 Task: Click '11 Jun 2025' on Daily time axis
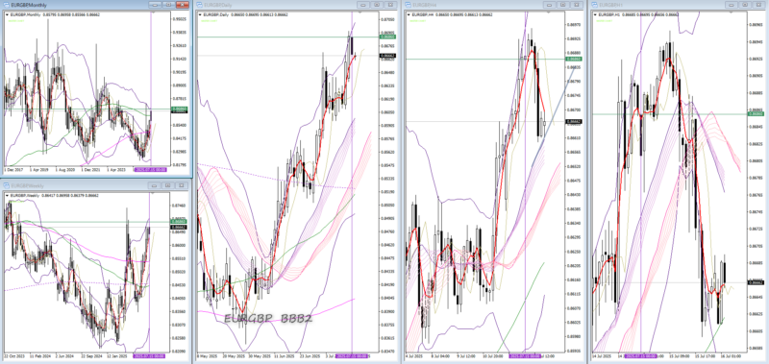(285, 356)
